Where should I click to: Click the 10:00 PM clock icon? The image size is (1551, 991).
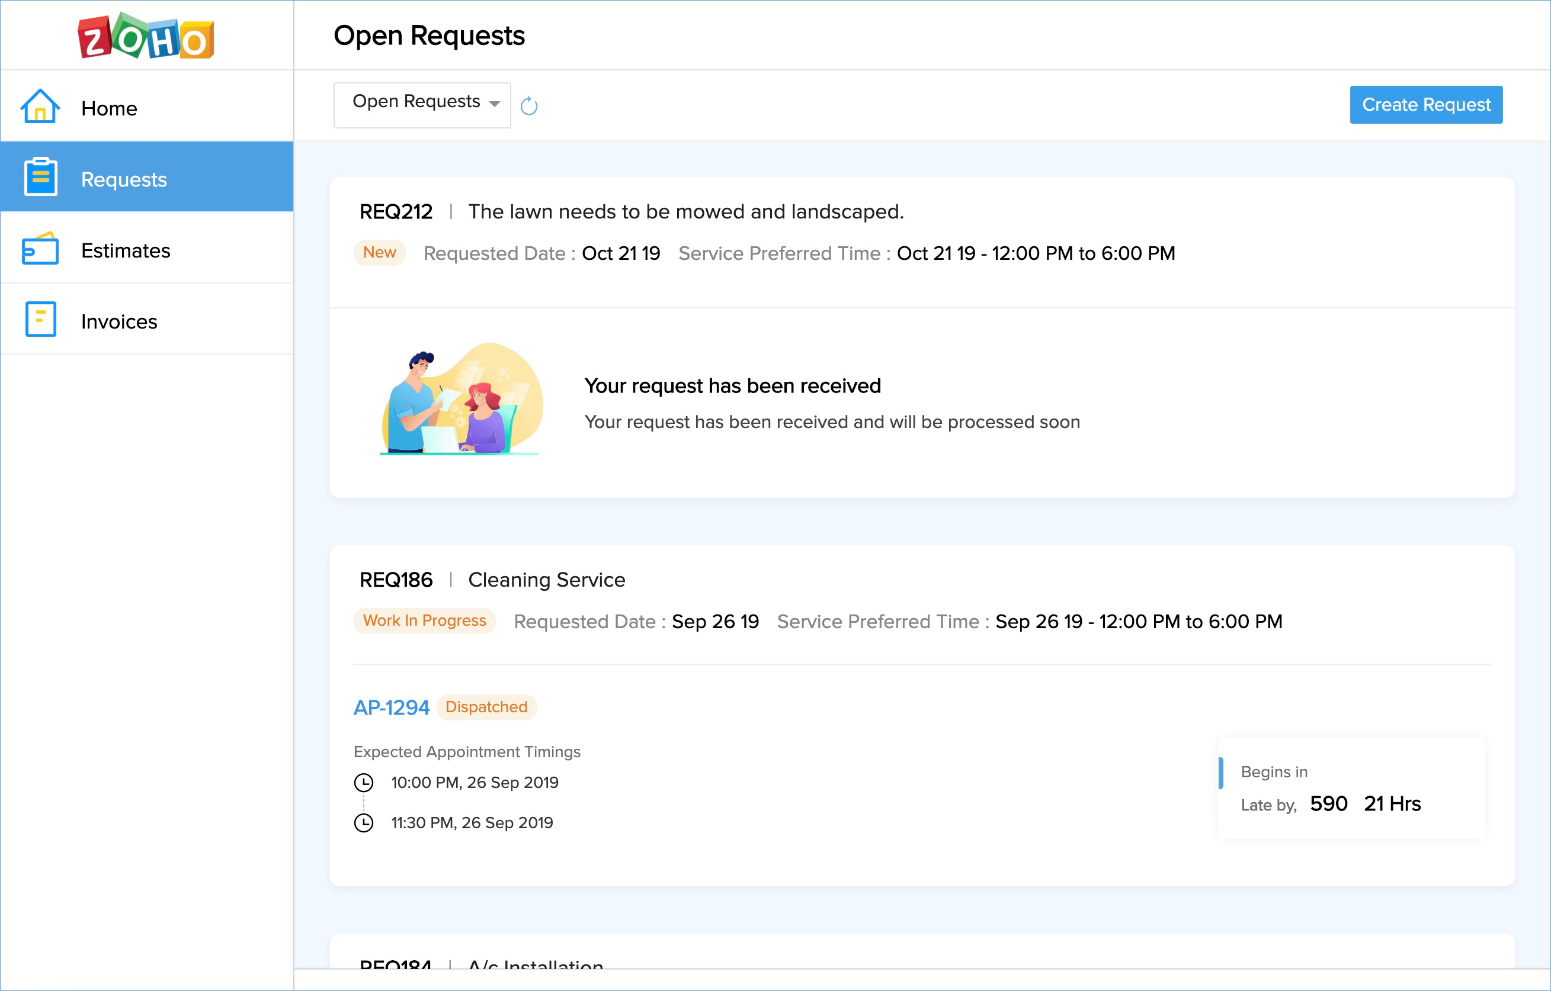364,783
